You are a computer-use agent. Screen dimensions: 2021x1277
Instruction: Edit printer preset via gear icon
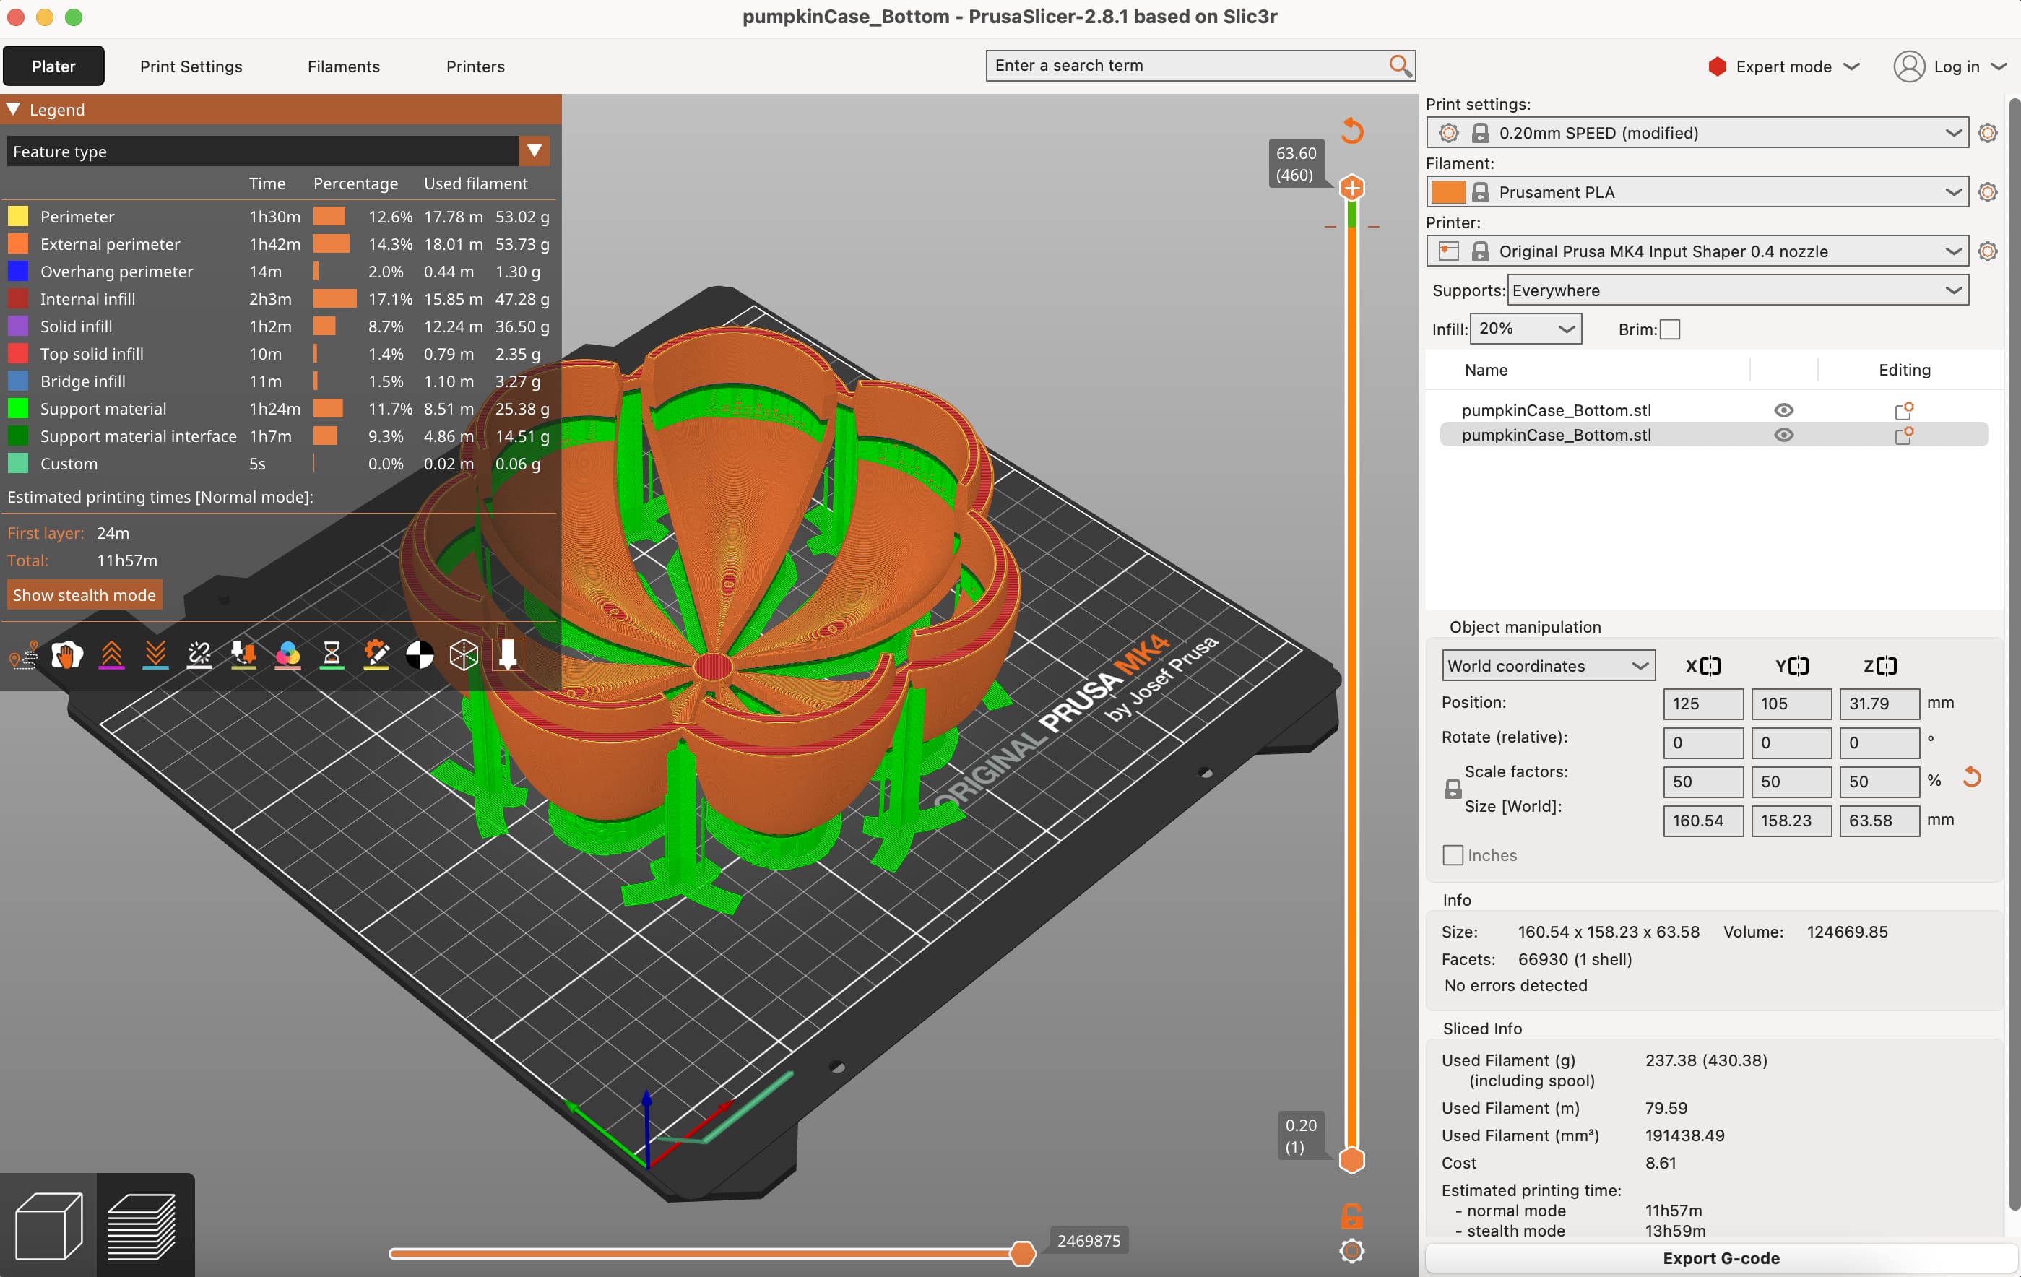click(1988, 251)
